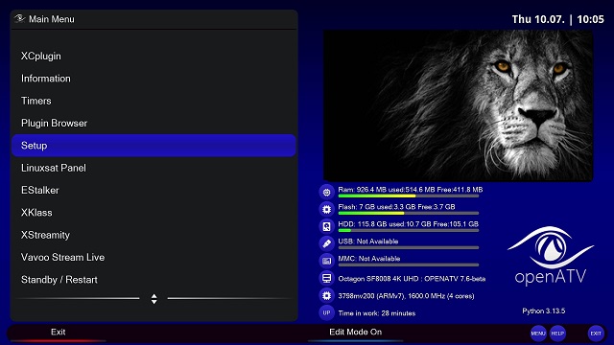This screenshot has width=614, height=345.
Task: Click the date and time display
Action: [x=558, y=19]
